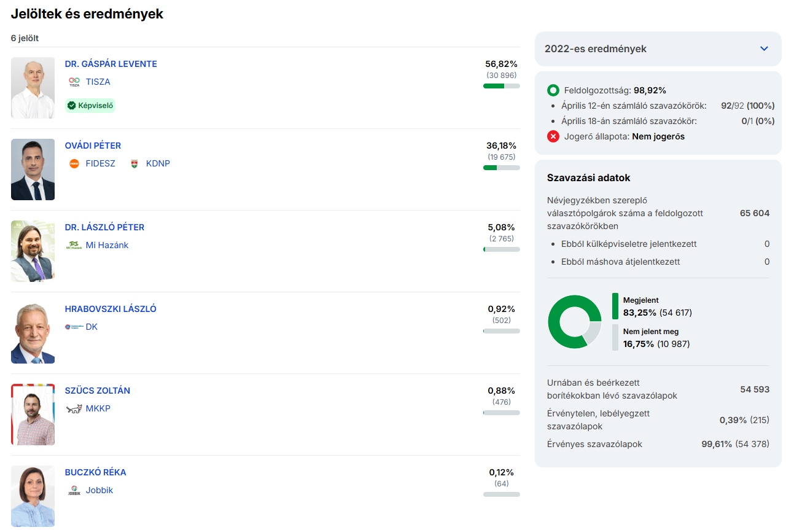The image size is (786, 530).
Task: Click the DK party logo icon
Action: [x=74, y=327]
